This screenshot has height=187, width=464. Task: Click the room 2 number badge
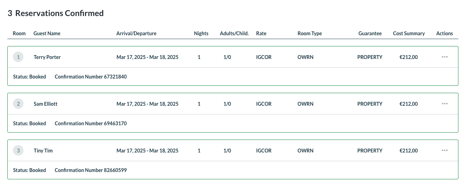(x=18, y=104)
